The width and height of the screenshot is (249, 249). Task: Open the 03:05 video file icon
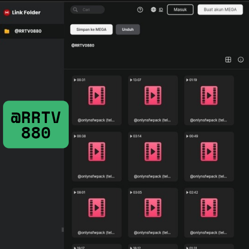click(x=153, y=208)
